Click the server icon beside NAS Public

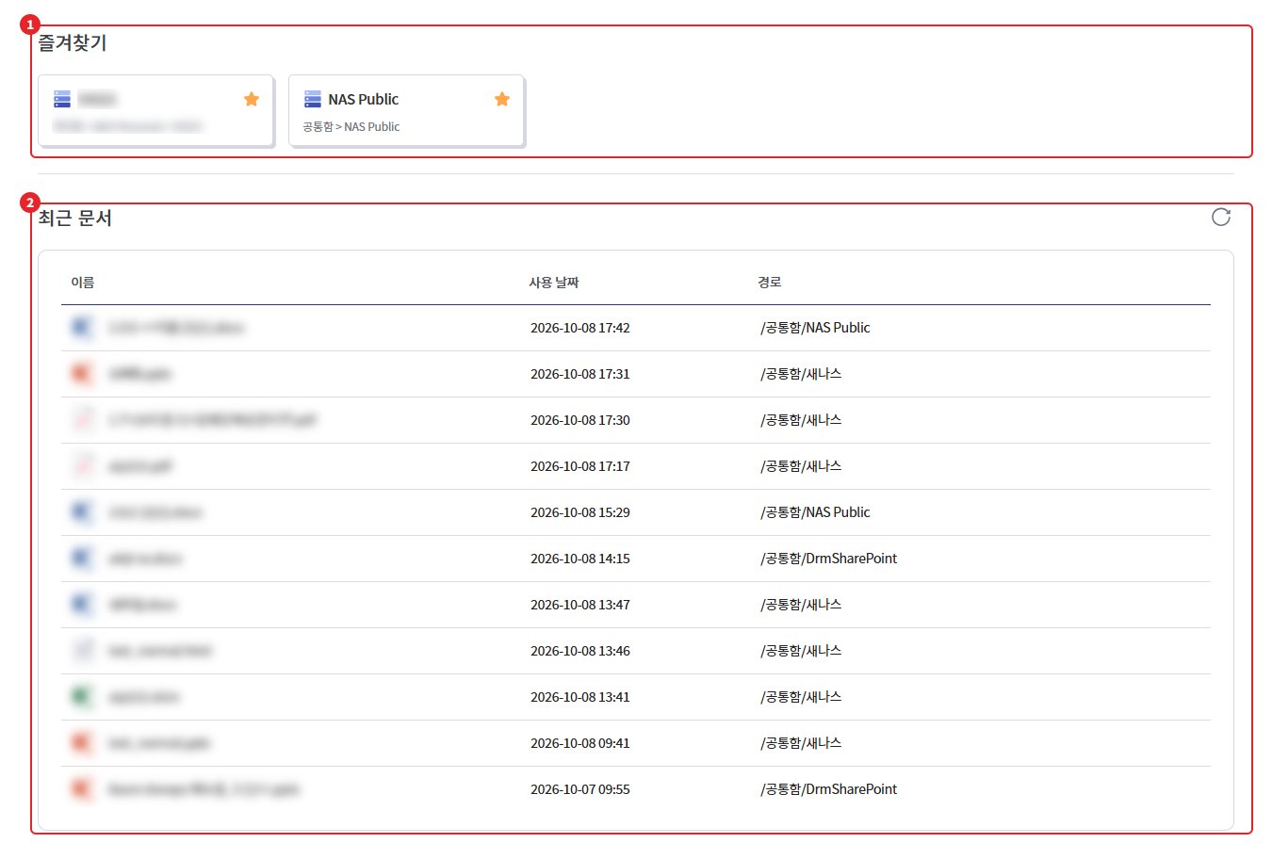pos(313,99)
